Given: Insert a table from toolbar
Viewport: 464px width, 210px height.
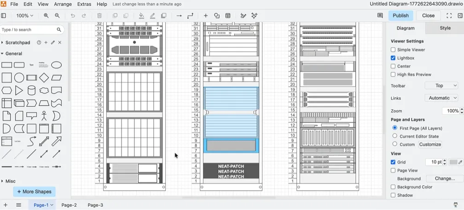Looking at the screenshot, I should click(x=228, y=16).
